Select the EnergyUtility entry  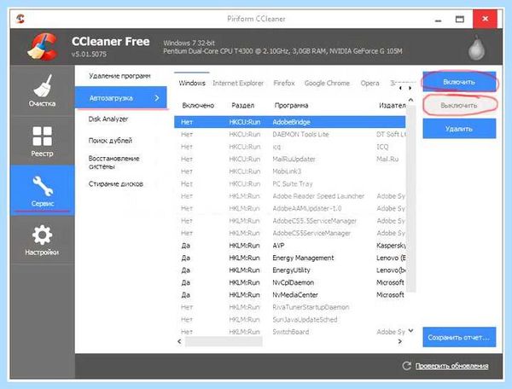click(x=290, y=270)
